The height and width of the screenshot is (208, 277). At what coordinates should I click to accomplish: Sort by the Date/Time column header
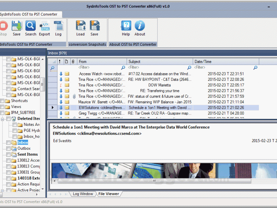coord(226,62)
